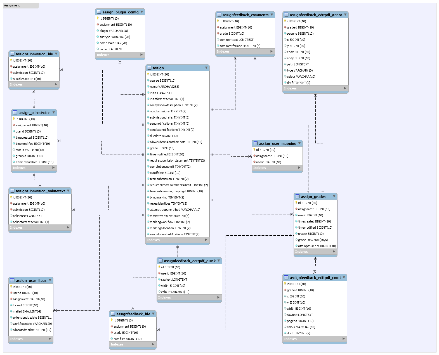Click the assignfeedback_comments table icon
The image size is (439, 355).
pyautogui.click(x=219, y=15)
